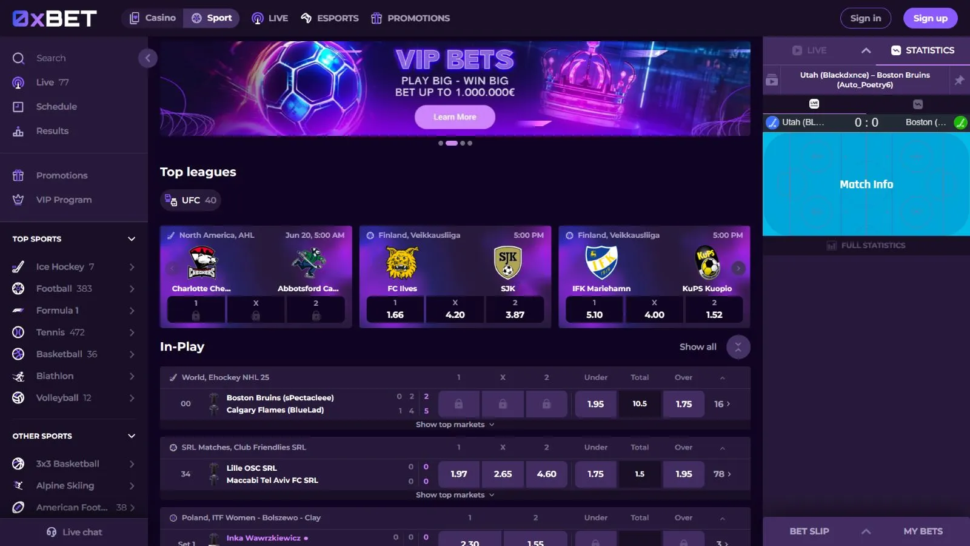
Task: Collapse the OTHER SPORTS section
Action: [x=132, y=436]
